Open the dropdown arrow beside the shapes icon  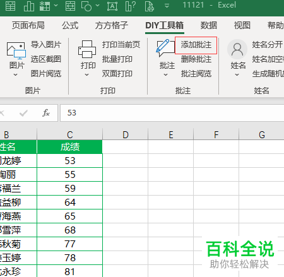97,5
